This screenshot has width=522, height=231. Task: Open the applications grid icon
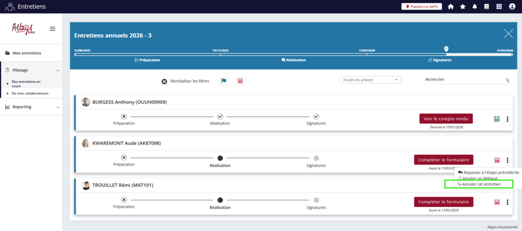(x=499, y=7)
